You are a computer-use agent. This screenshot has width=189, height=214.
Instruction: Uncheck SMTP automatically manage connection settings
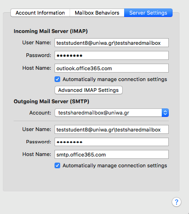pyautogui.click(x=57, y=165)
